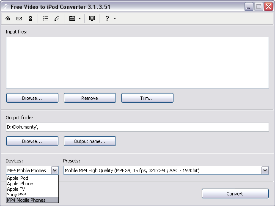Collapse the Devices dropdown arrow
Image resolution: width=275 pixels, height=206 pixels.
coord(55,170)
